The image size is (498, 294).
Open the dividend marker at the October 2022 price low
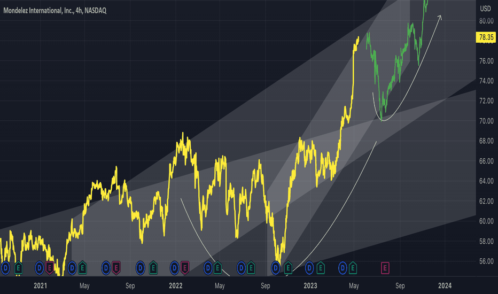[276, 268]
